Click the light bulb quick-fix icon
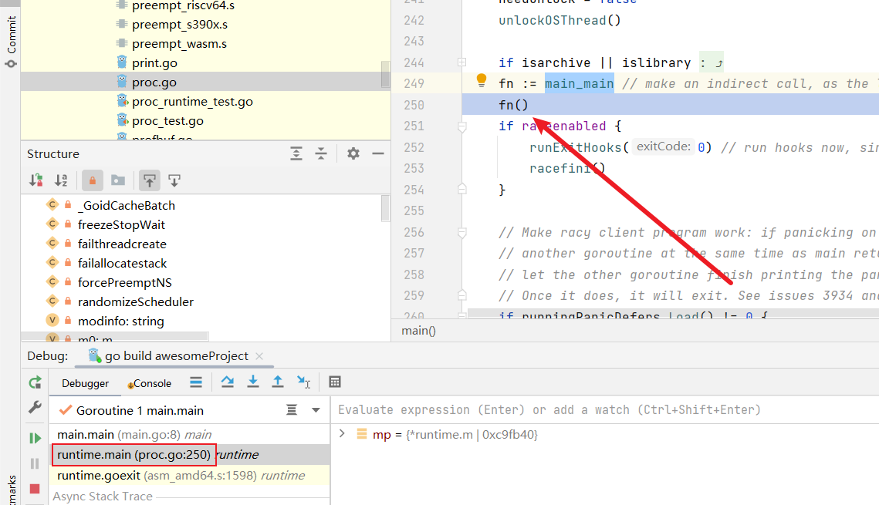The image size is (879, 505). pyautogui.click(x=482, y=80)
